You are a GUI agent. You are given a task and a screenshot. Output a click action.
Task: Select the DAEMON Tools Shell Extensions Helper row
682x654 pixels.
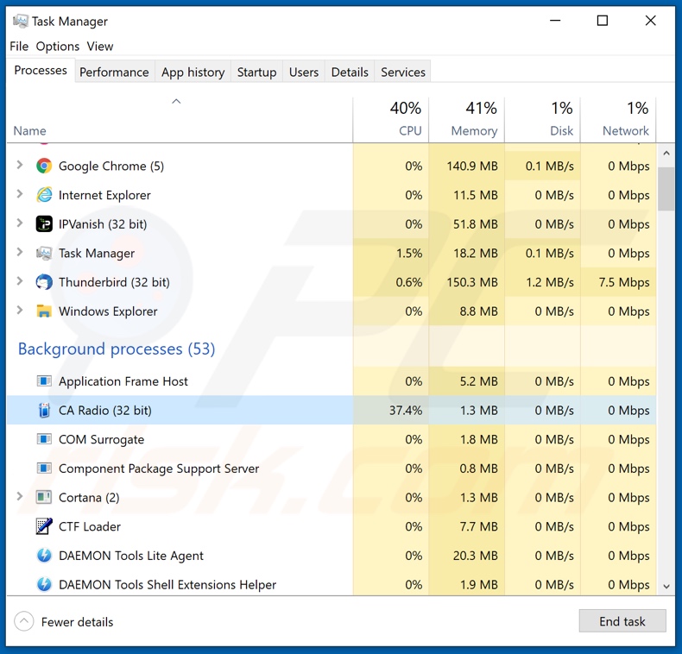pos(331,584)
